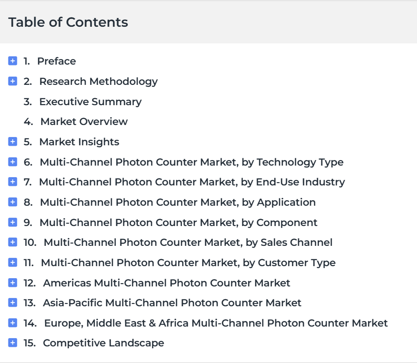
Task: Click plus icon for Asia-Pacific market entry
Action: [12, 303]
